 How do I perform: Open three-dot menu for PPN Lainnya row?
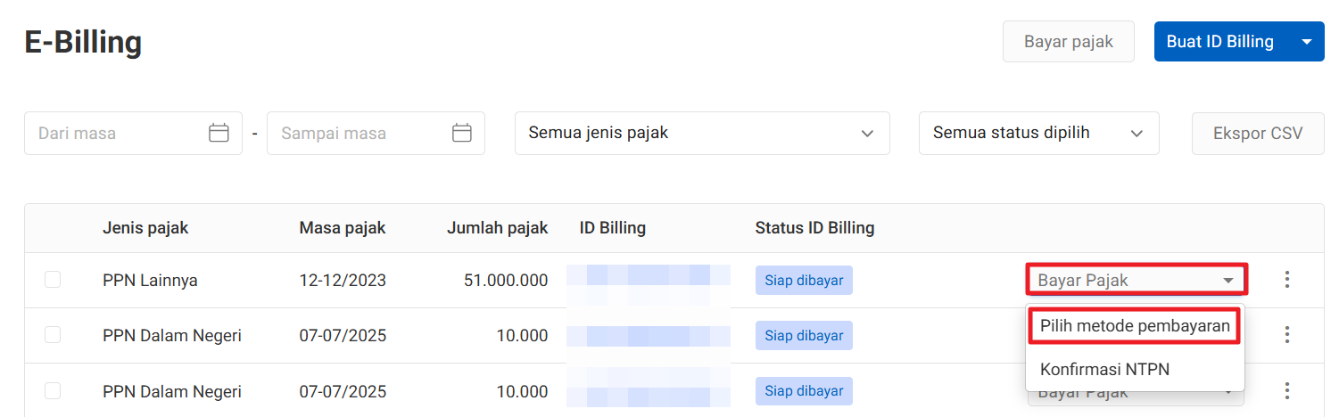(x=1286, y=280)
